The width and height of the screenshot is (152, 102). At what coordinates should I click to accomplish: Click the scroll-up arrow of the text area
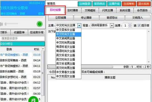tap(149, 31)
